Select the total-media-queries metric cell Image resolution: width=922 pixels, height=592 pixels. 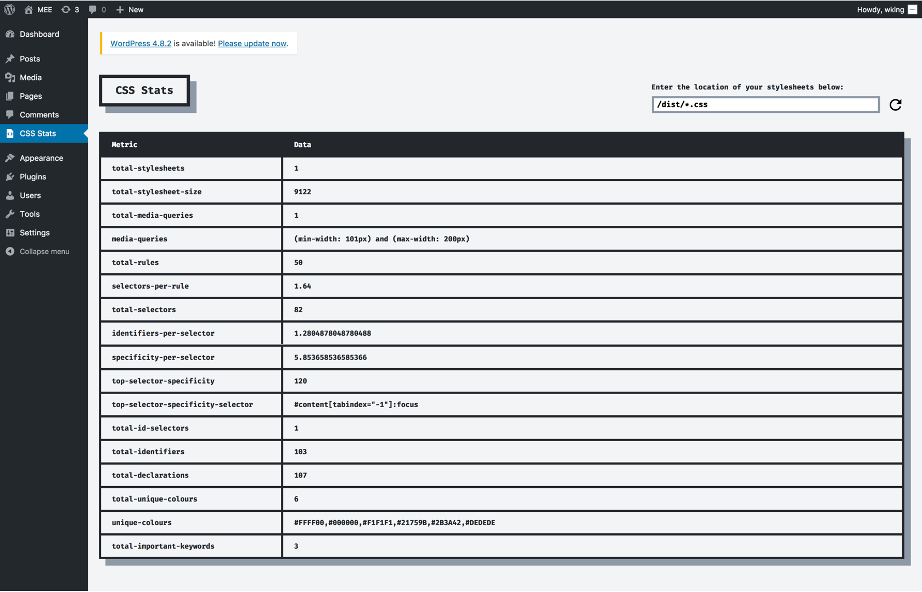(x=190, y=215)
